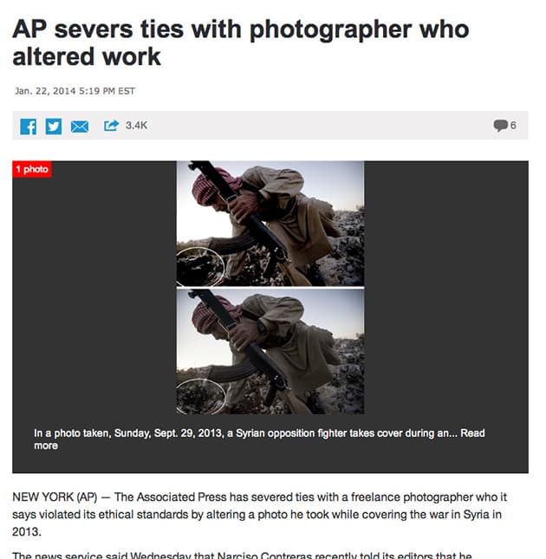The image size is (546, 559).
Task: Open the share arrow icon
Action: tap(111, 126)
